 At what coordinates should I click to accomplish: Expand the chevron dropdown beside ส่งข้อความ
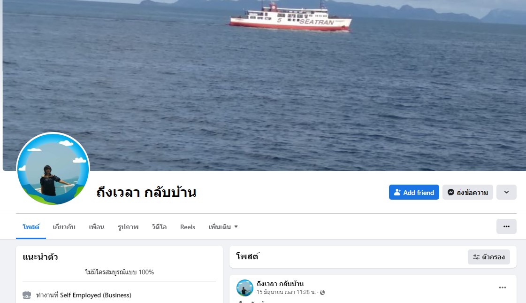[x=506, y=192]
